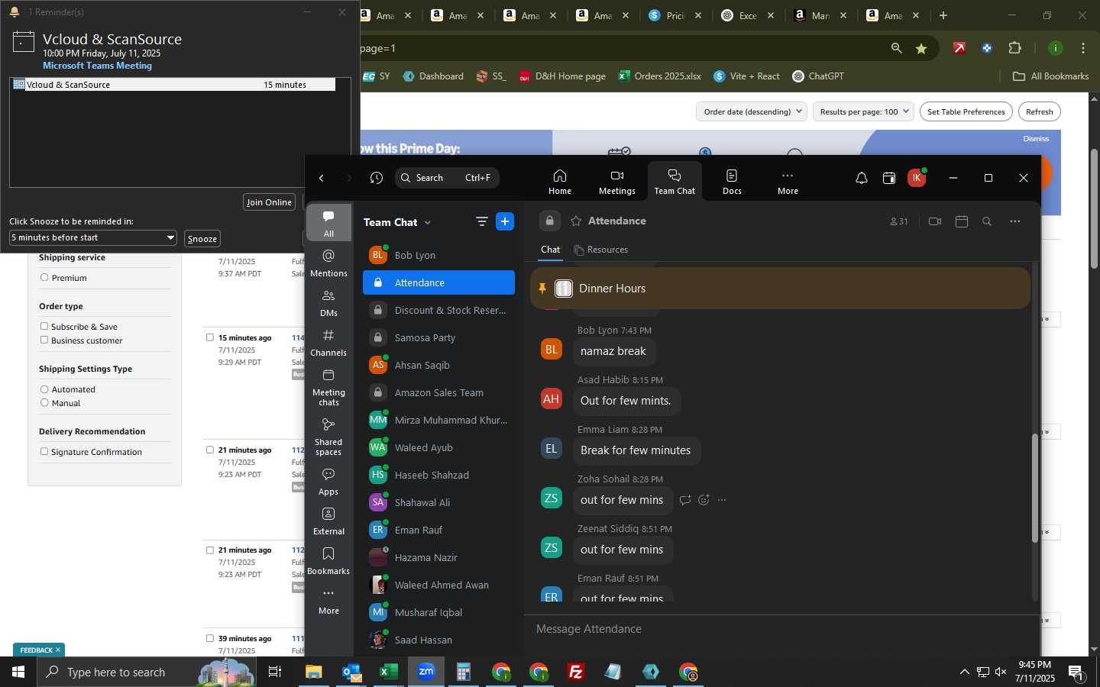Image resolution: width=1100 pixels, height=687 pixels.
Task: Select Automated shipping settings type
Action: (44, 389)
